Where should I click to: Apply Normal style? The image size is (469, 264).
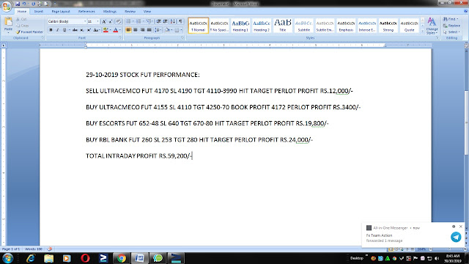[199, 26]
